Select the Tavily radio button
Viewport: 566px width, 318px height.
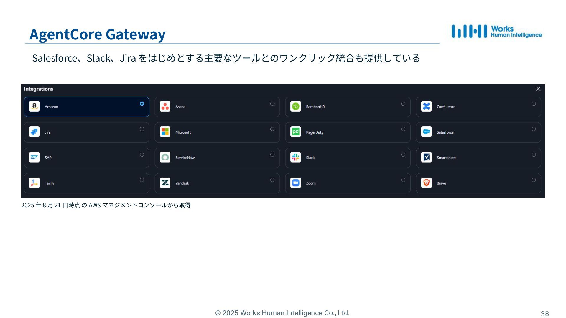pyautogui.click(x=142, y=180)
